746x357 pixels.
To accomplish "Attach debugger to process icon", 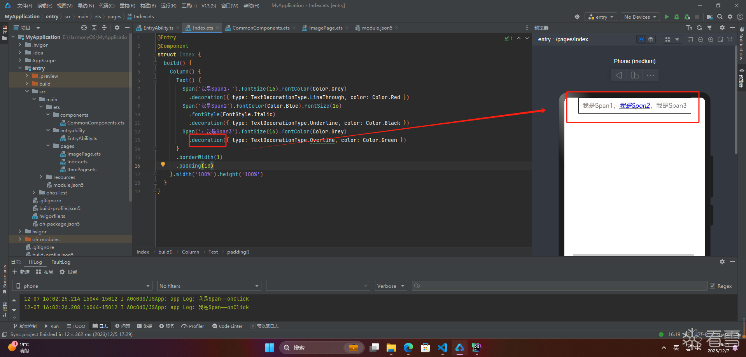I will [x=687, y=17].
